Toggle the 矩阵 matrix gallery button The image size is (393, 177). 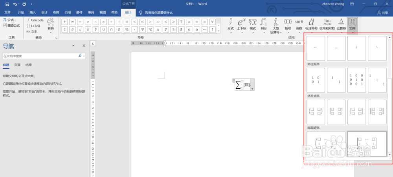(353, 26)
